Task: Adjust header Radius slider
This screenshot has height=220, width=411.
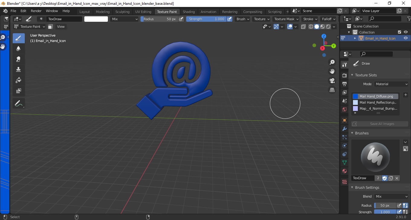Action: (x=159, y=19)
